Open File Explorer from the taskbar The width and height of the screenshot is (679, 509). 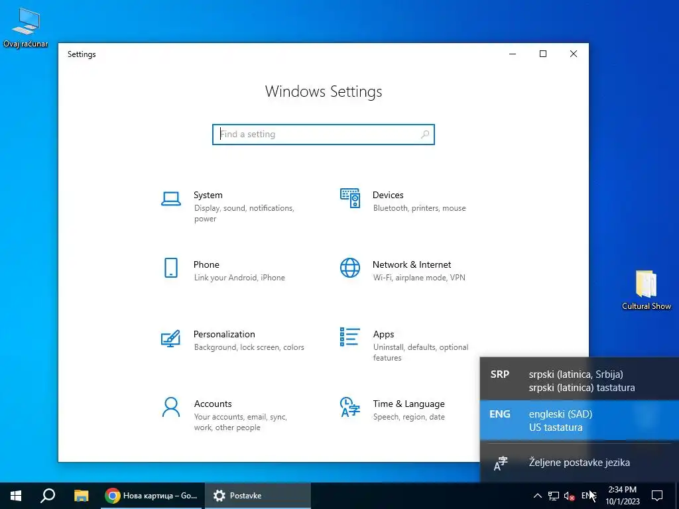(81, 496)
